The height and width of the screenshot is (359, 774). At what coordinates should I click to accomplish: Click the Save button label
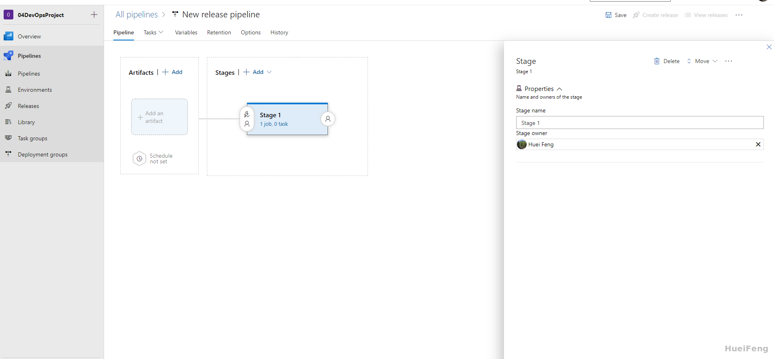tap(621, 15)
